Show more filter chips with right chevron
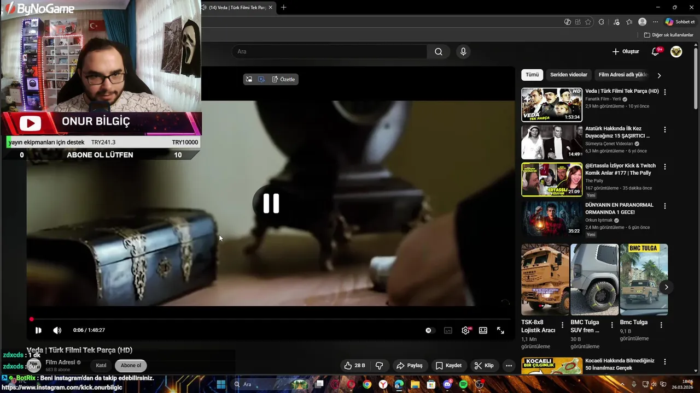Viewport: 700px width, 393px height. [x=659, y=75]
